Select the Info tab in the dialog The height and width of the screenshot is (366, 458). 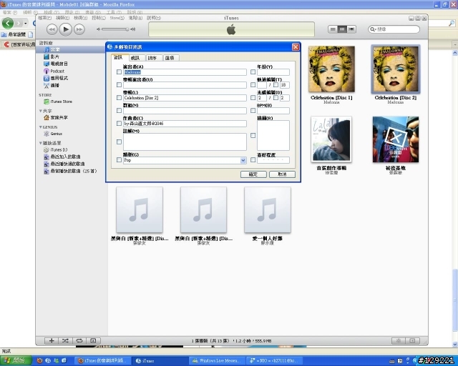(120, 57)
